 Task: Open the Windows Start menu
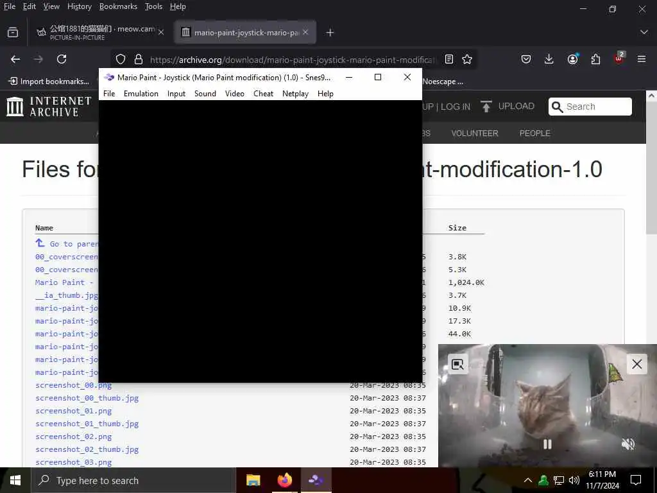coord(15,480)
